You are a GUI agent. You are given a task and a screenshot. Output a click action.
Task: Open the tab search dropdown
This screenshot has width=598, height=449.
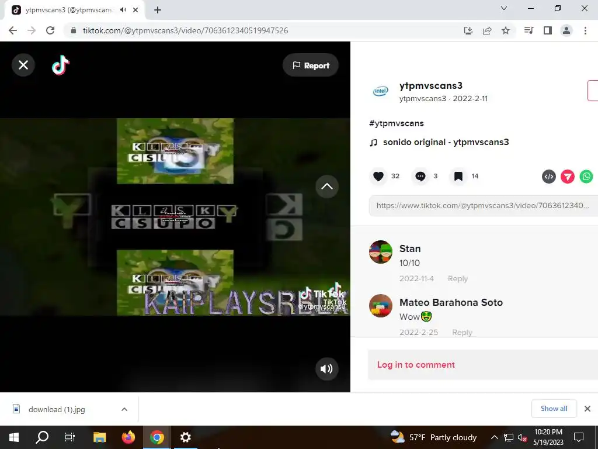pyautogui.click(x=504, y=8)
